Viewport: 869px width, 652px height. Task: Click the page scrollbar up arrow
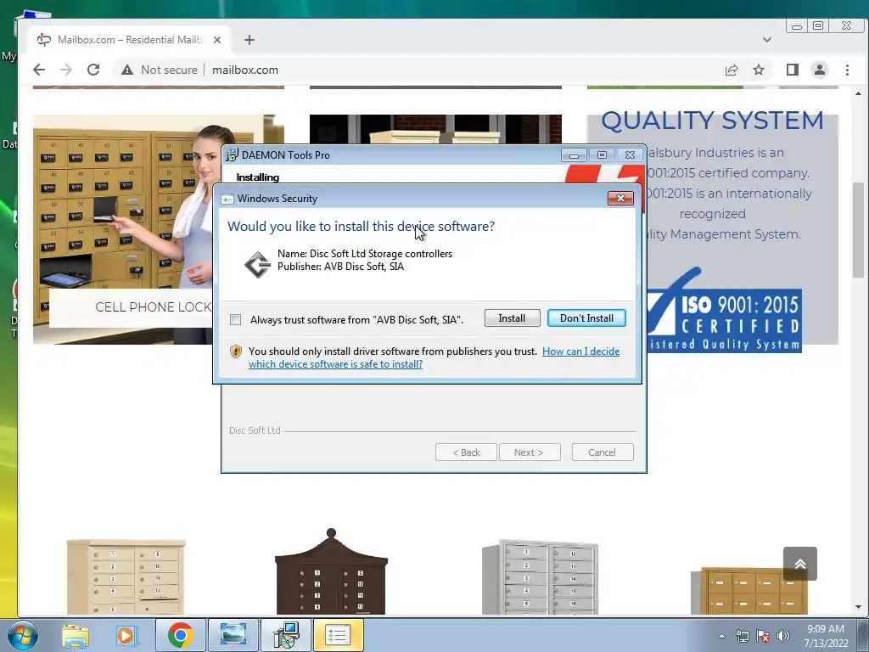pyautogui.click(x=859, y=93)
